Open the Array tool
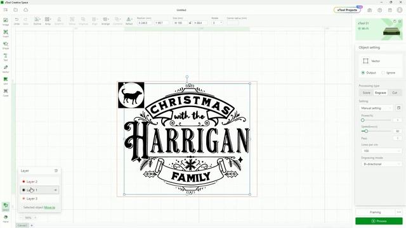The image size is (406, 228). coord(48,21)
